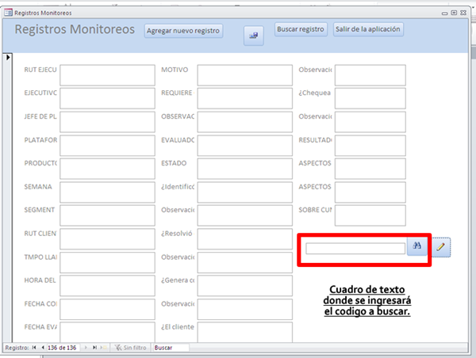
Task: Click the pencil edit button
Action: pos(441,247)
